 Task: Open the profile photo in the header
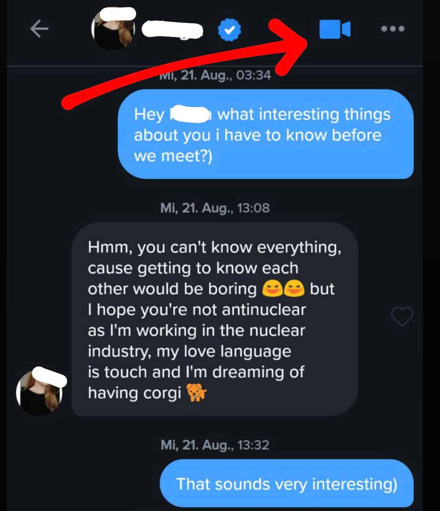(114, 30)
